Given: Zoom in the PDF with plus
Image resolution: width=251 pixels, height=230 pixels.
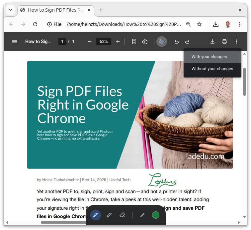Looking at the screenshot, I should coord(118,42).
